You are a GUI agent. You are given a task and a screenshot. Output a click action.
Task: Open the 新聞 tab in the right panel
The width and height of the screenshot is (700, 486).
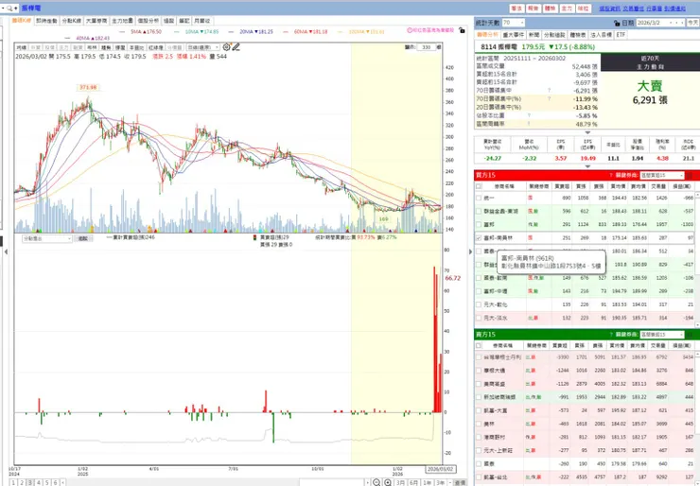coord(534,35)
